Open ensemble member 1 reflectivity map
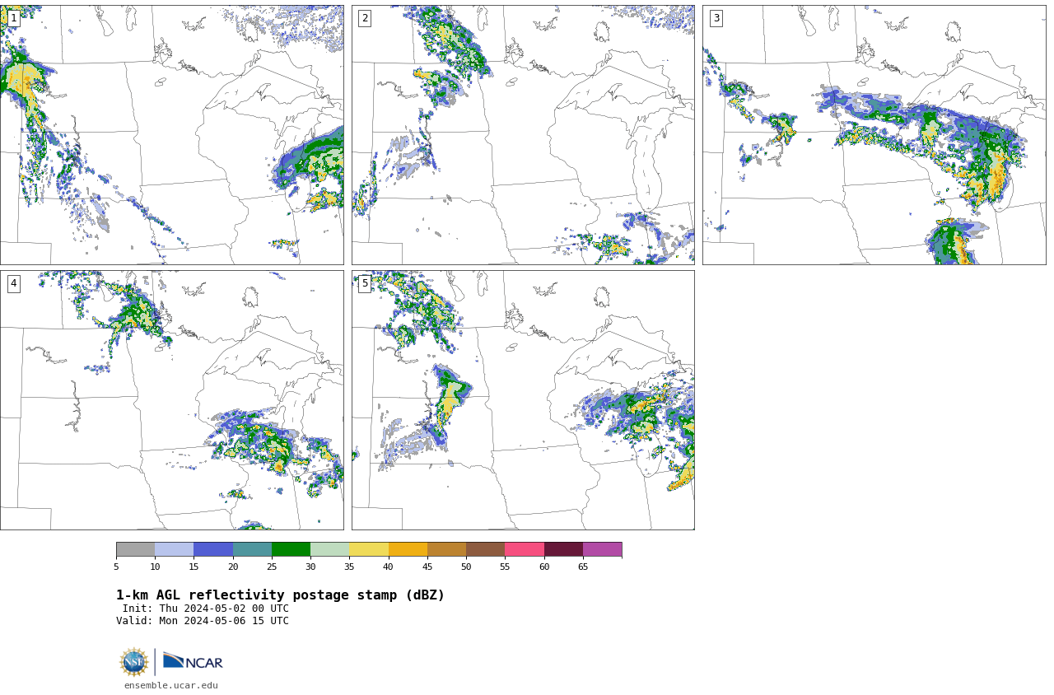Viewport: 1054px width, 695px height. click(x=171, y=135)
